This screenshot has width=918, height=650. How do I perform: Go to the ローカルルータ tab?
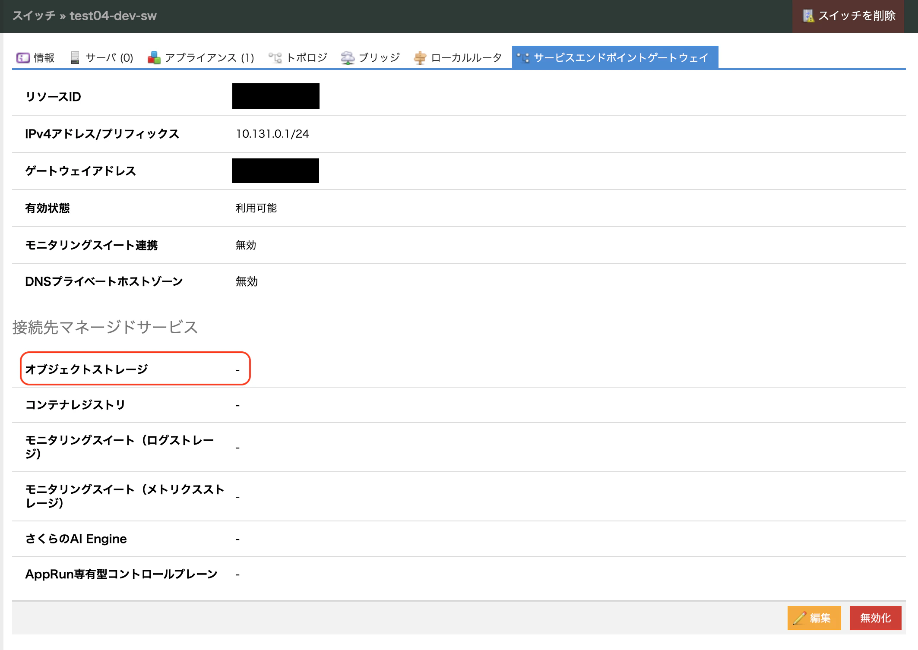tap(458, 58)
